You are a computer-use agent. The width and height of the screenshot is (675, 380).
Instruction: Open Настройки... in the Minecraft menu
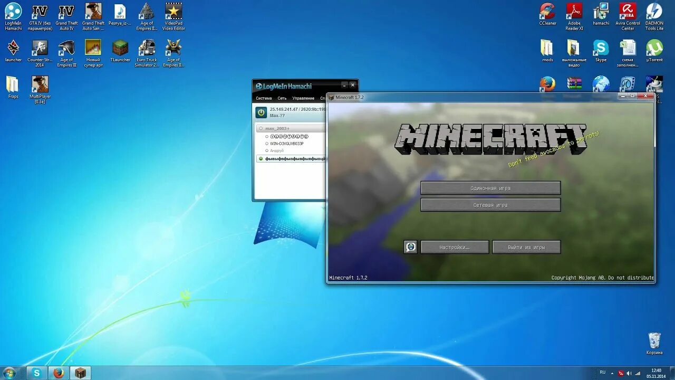(x=455, y=247)
